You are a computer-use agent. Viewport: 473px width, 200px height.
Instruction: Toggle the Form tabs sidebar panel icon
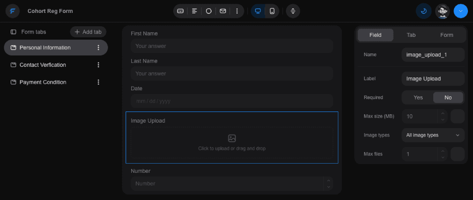[x=13, y=32]
